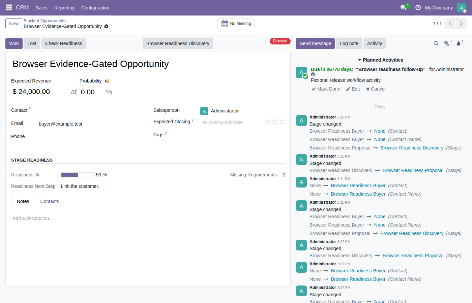Go back to Blocked Opportunities breadcrumb

pyautogui.click(x=45, y=21)
